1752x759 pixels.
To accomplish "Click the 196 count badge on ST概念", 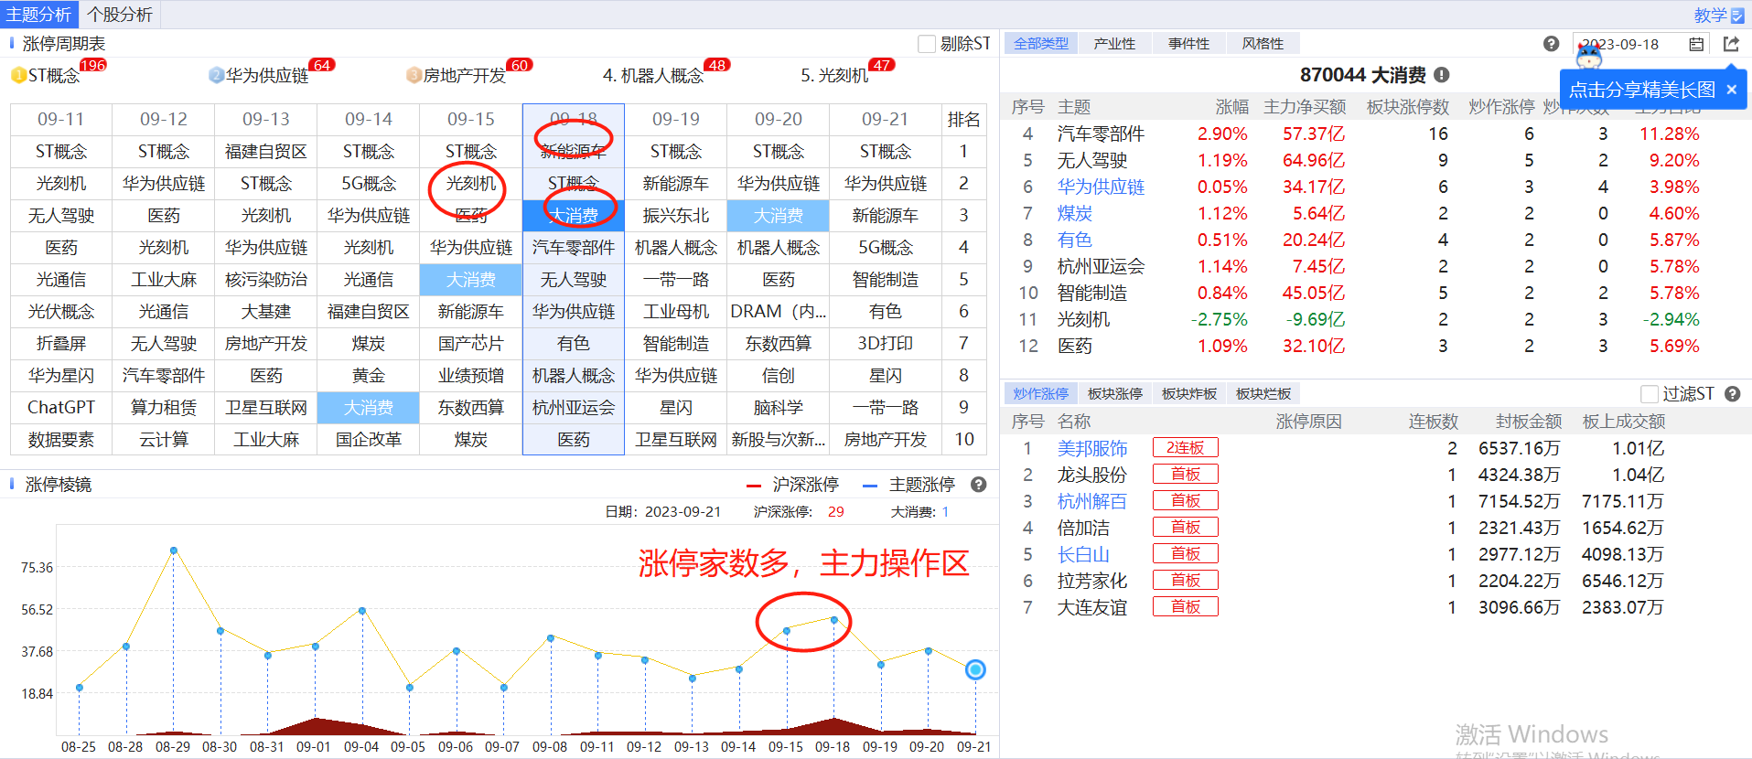I will click(93, 65).
